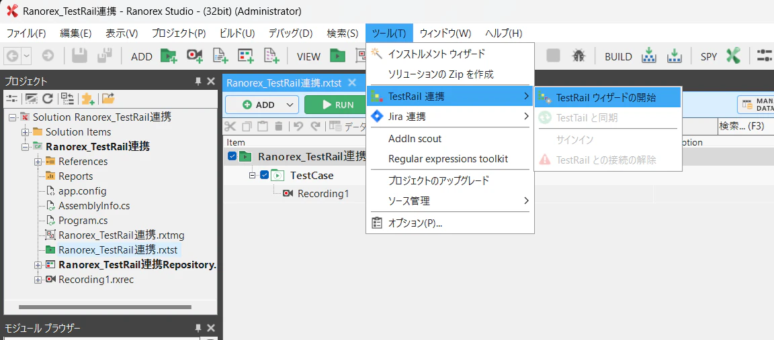Open the デバッグ(D) menu
774x340 pixels.
point(291,34)
